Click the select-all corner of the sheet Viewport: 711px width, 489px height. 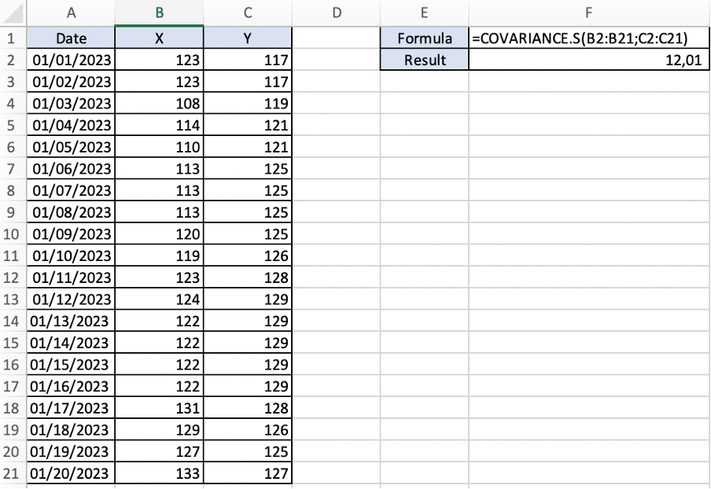[x=13, y=13]
